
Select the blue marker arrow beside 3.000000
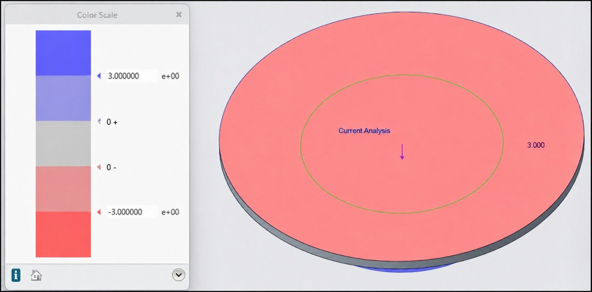[x=98, y=76]
